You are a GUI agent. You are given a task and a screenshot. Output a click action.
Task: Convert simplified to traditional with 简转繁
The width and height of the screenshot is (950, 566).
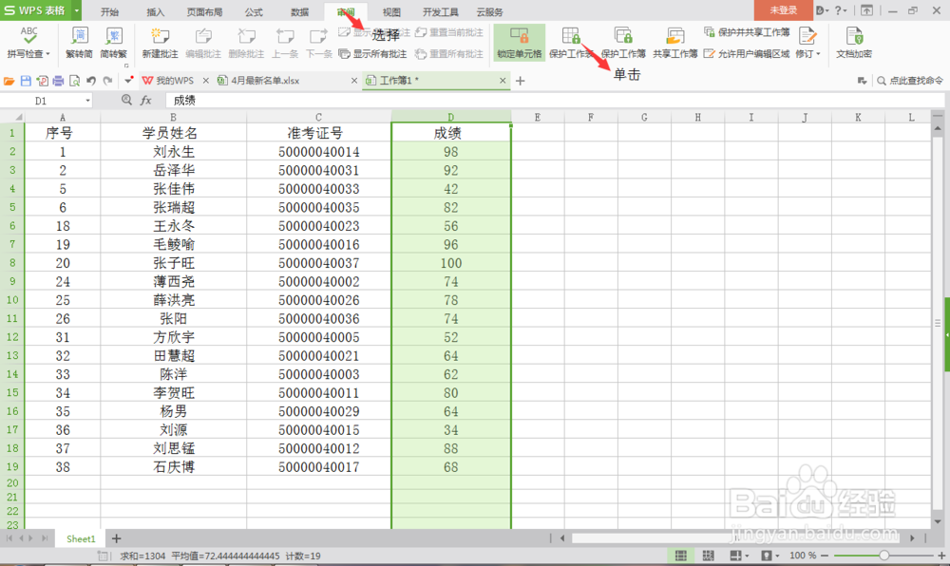pyautogui.click(x=113, y=43)
